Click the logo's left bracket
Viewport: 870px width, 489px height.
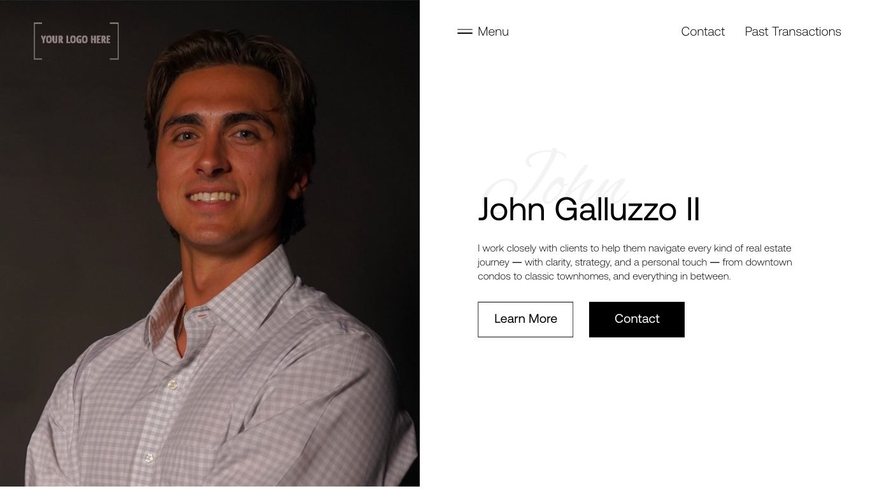pyautogui.click(x=38, y=41)
